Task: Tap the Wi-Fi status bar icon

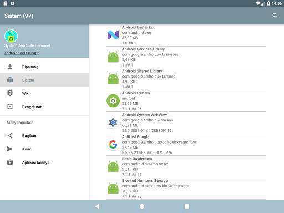Action: [258, 3]
